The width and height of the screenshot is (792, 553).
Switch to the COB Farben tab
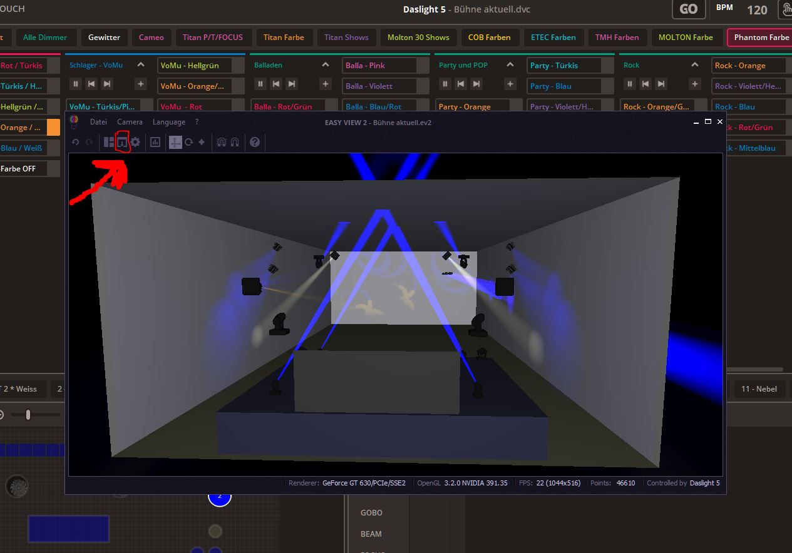click(489, 37)
